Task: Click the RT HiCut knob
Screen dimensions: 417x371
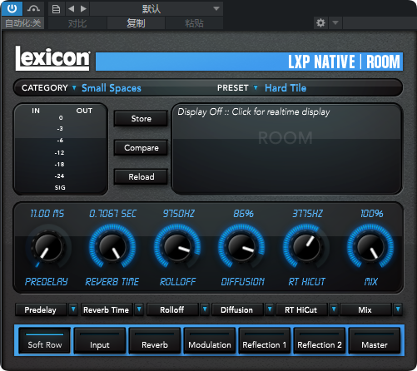Action: point(306,247)
